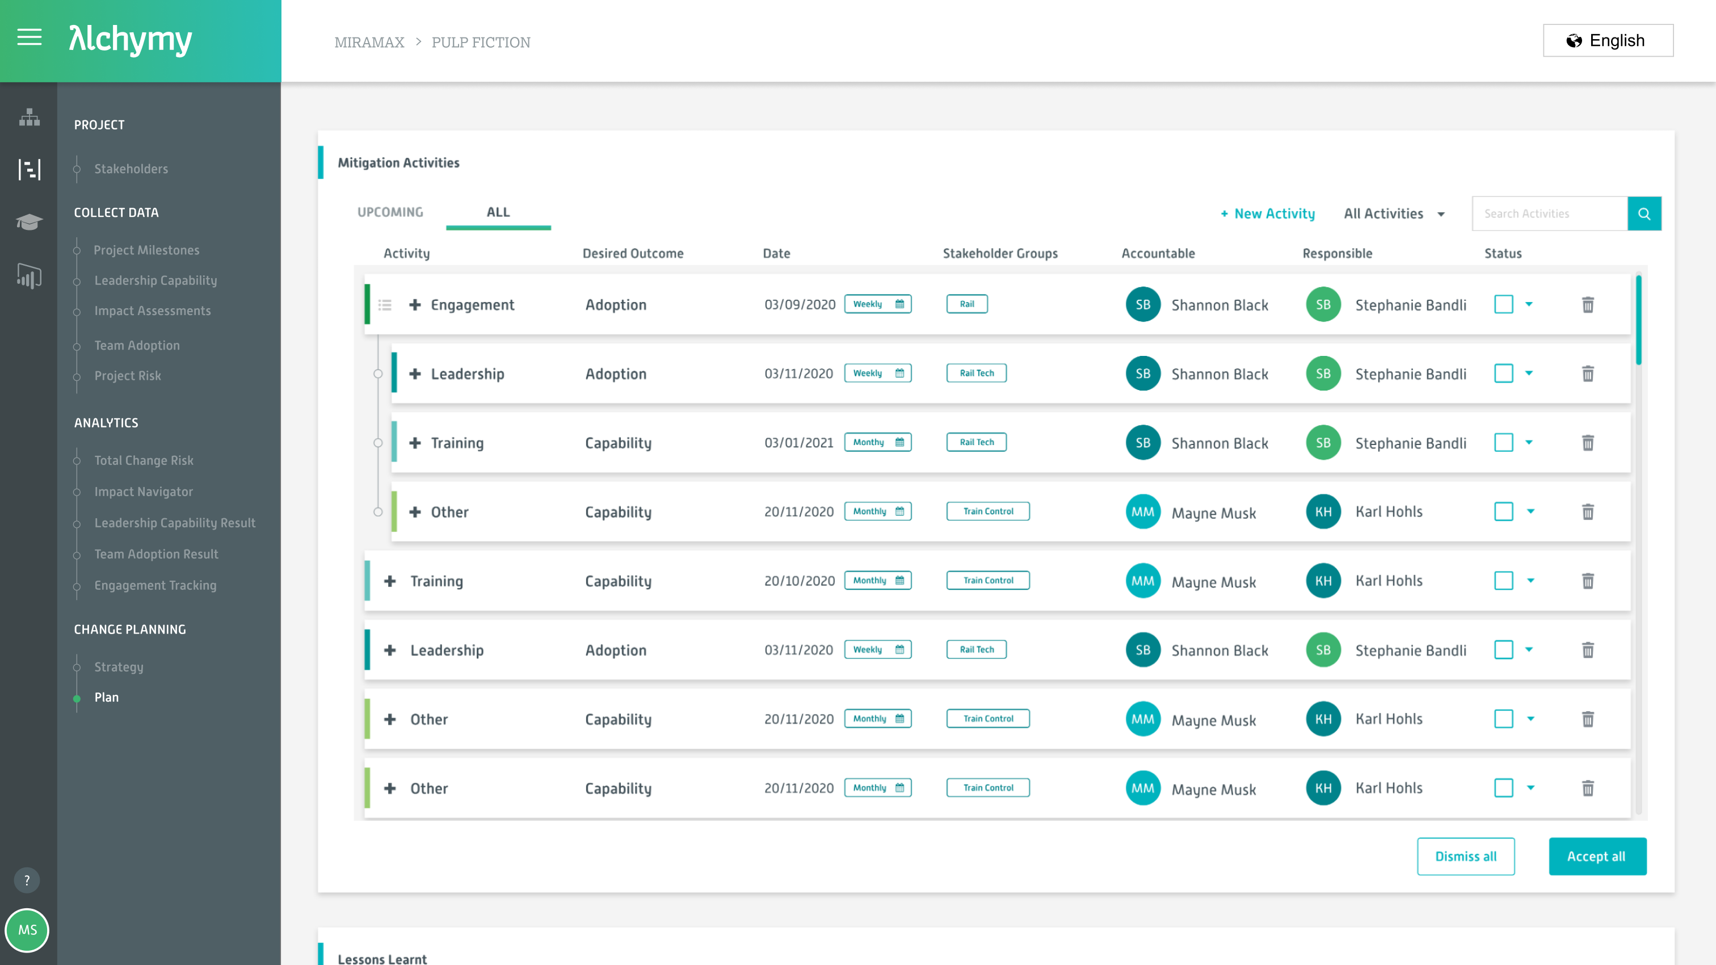Create an activity via New Activity link
Image resolution: width=1716 pixels, height=965 pixels.
click(x=1267, y=213)
